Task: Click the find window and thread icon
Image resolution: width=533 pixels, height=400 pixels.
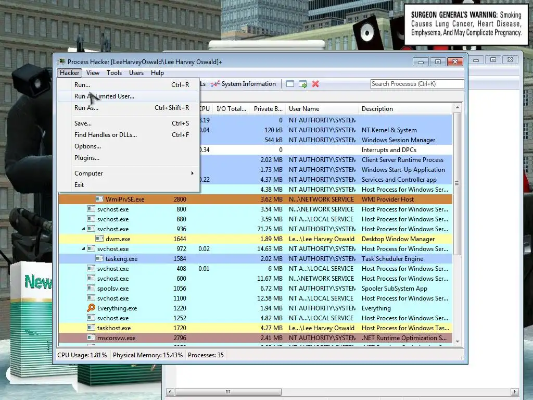Action: coord(302,84)
